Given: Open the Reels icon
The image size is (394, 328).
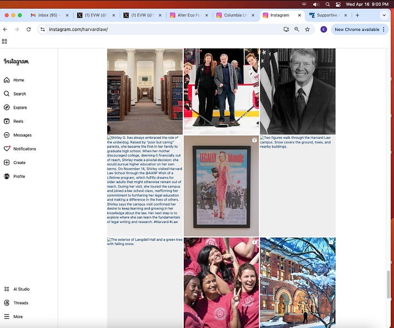Looking at the screenshot, I should [7, 121].
